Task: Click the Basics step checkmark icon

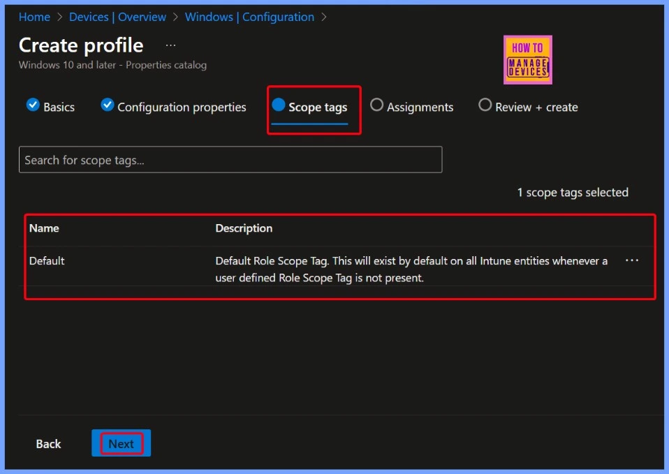Action: pos(33,105)
